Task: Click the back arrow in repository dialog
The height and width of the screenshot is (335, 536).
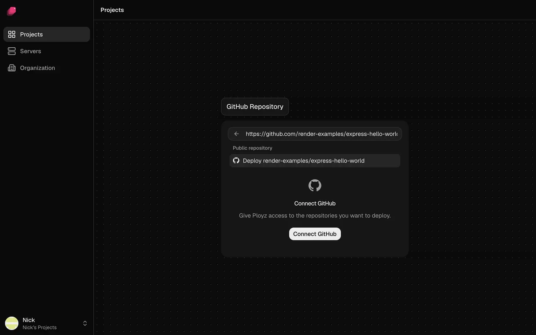Action: pyautogui.click(x=237, y=134)
